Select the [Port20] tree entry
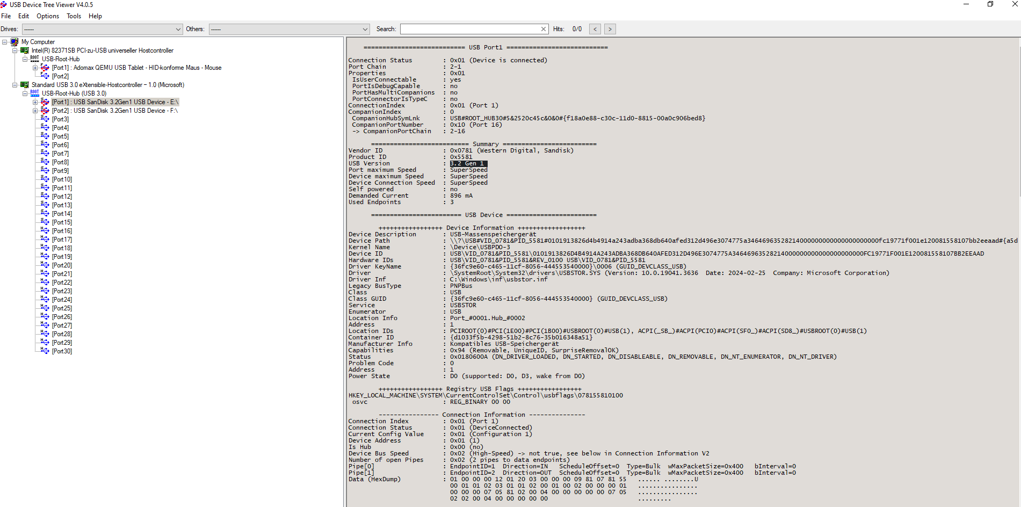Viewport: 1021px width, 507px height. 62,265
